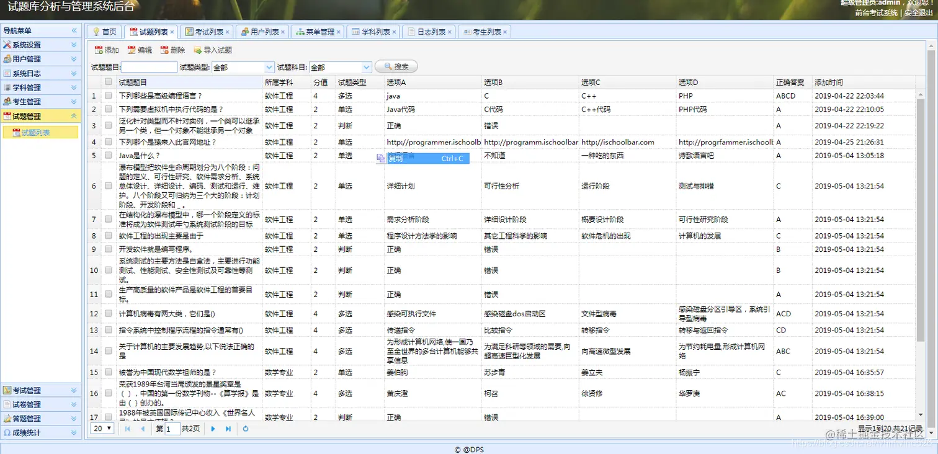Screen dimensions: 938x454
Task: Click the 删除 delete icon
Action: click(x=164, y=50)
